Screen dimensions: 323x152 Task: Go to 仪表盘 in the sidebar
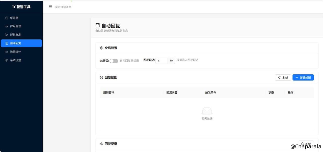click(x=14, y=18)
